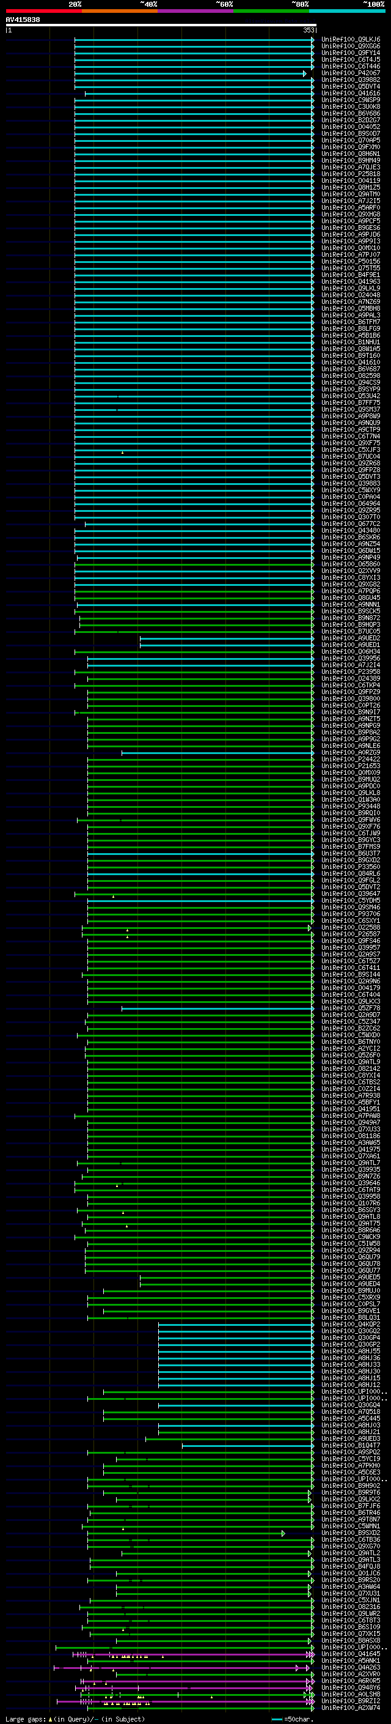Open hit UniRef100_Q9XGG6
391x1724 pixels.
[351, 46]
